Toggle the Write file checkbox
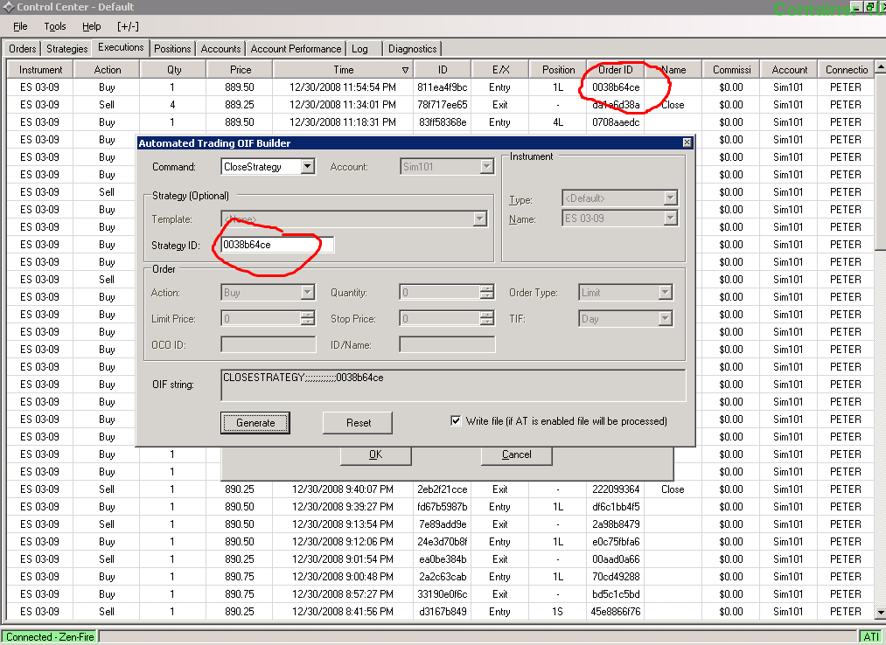The height and width of the screenshot is (645, 886). click(x=456, y=421)
